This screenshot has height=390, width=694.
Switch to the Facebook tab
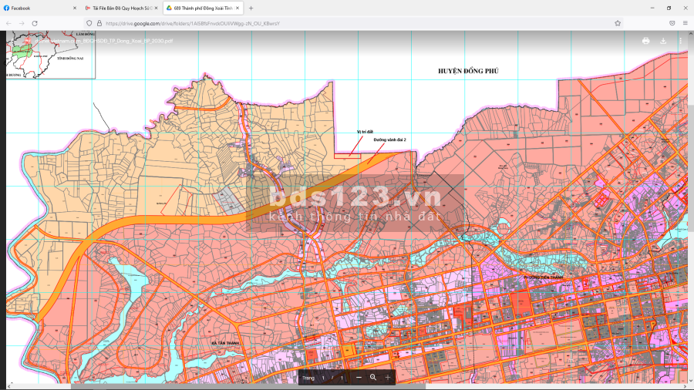tap(40, 8)
